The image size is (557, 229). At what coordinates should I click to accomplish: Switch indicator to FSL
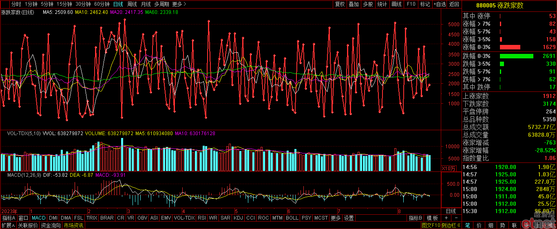tap(79, 218)
